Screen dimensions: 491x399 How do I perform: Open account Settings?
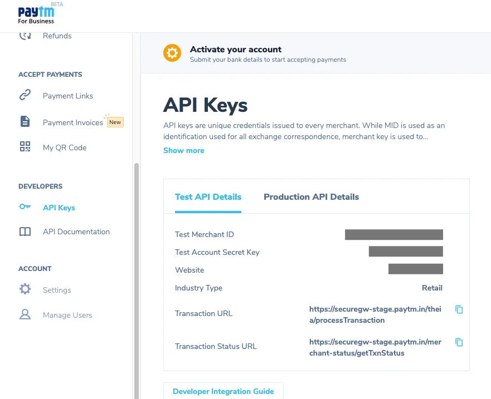pyautogui.click(x=57, y=290)
